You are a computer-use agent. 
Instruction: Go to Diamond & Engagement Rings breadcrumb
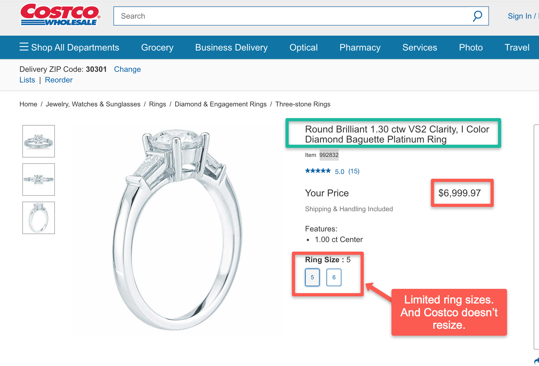[x=220, y=104]
